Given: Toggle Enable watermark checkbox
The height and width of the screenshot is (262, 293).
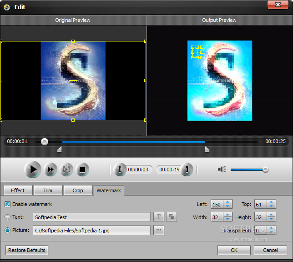Looking at the screenshot, I should [x=7, y=204].
